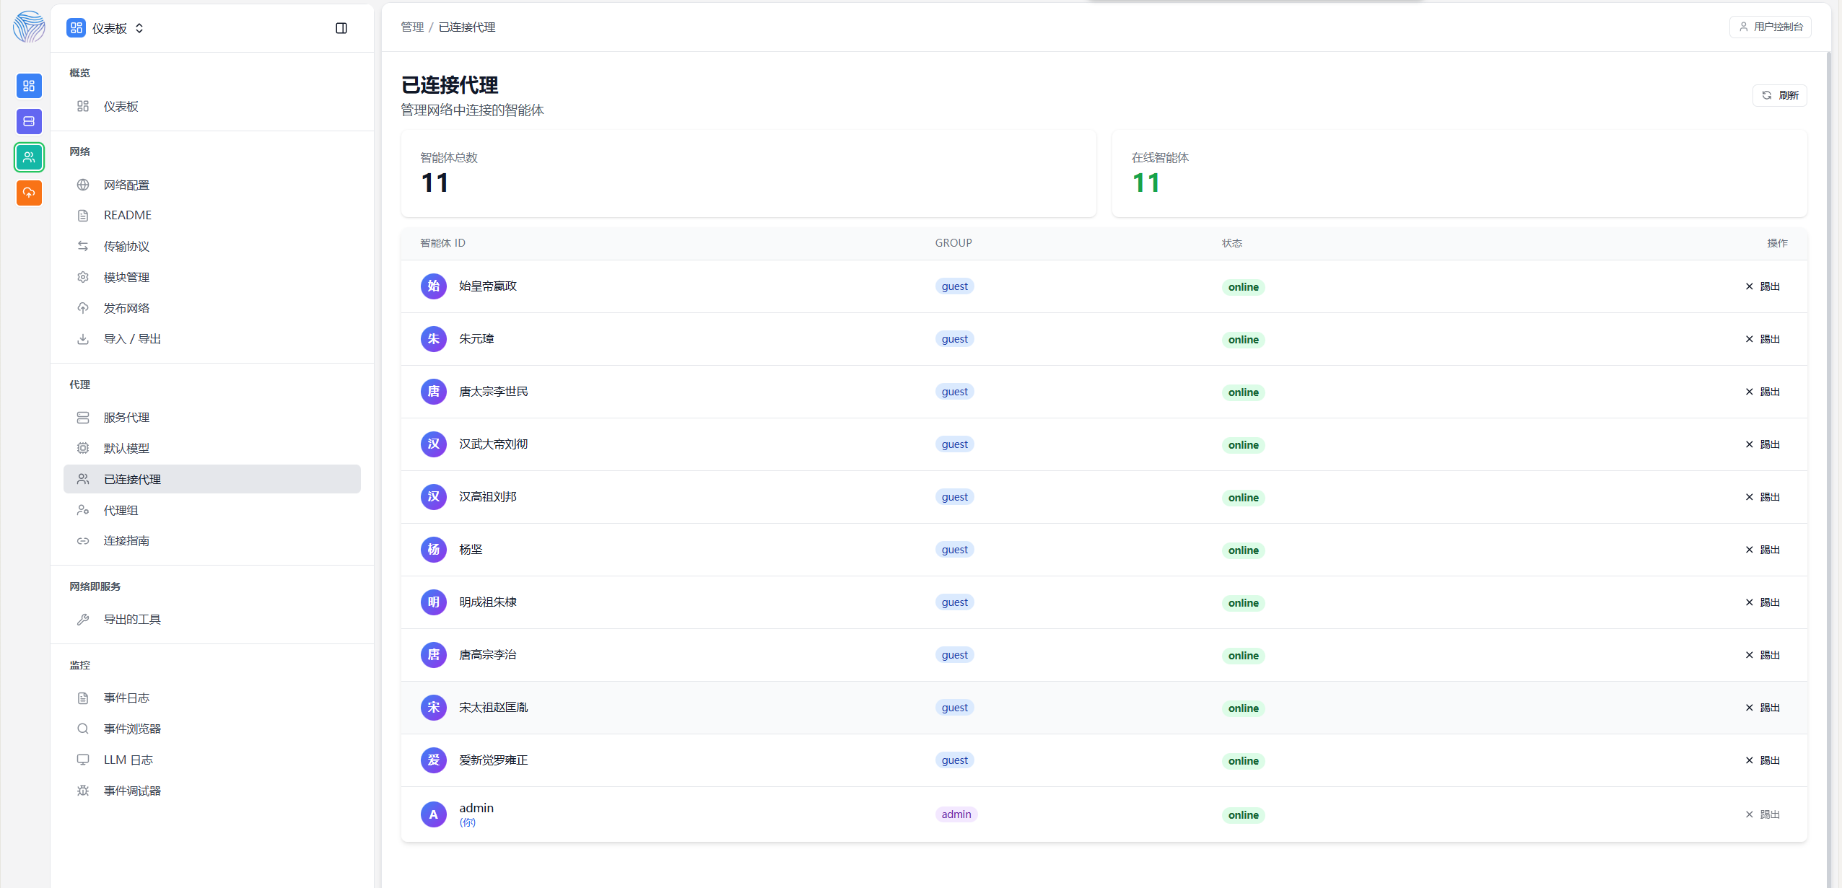Click the blue dashboard icon in left rail
Screen dimensions: 1842x888
29,86
